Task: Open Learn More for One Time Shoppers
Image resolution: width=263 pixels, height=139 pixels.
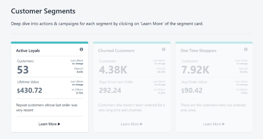Action: tap(214, 124)
